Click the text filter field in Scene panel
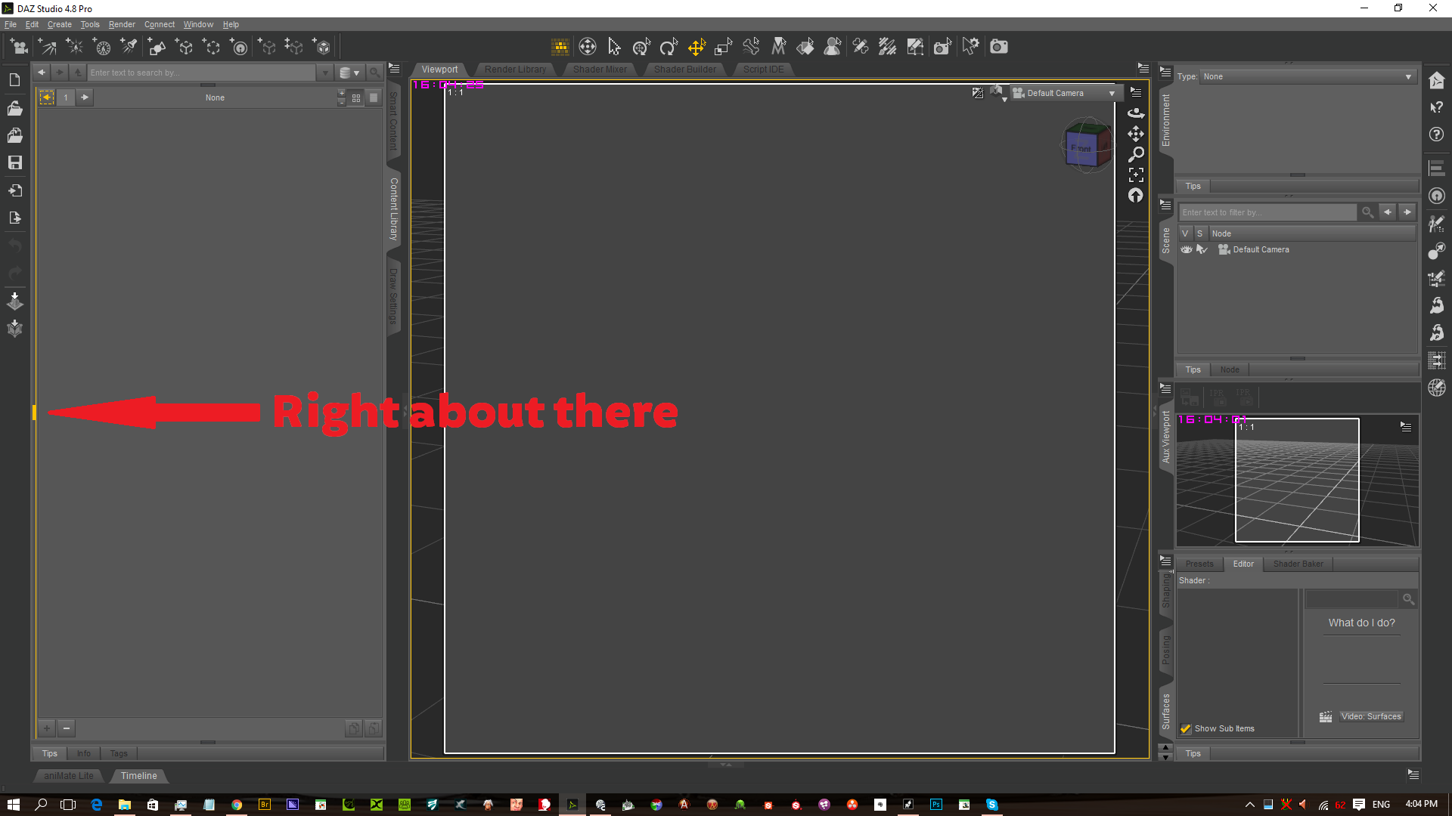 1268,212
